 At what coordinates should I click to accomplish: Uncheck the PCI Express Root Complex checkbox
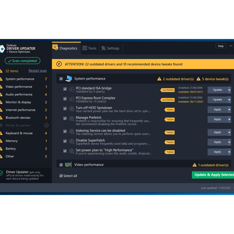tap(65, 99)
